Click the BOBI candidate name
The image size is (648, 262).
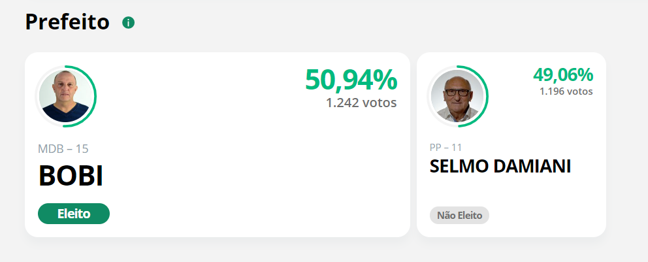(71, 176)
